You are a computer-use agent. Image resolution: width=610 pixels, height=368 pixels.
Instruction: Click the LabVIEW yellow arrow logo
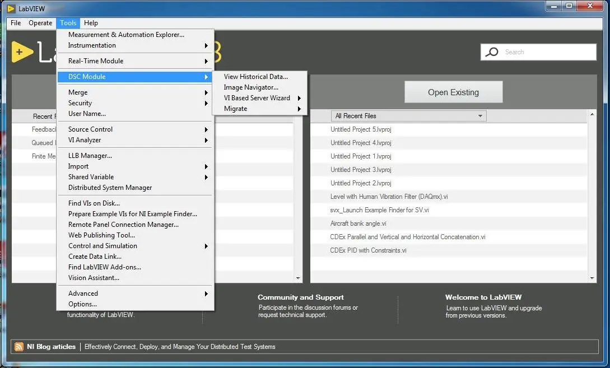point(22,52)
